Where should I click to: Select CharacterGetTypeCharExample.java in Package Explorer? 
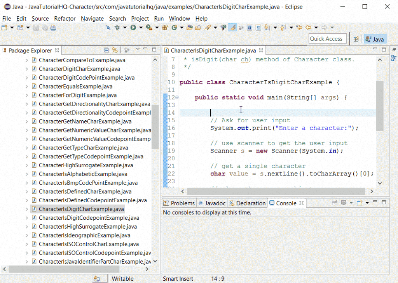pos(83,148)
